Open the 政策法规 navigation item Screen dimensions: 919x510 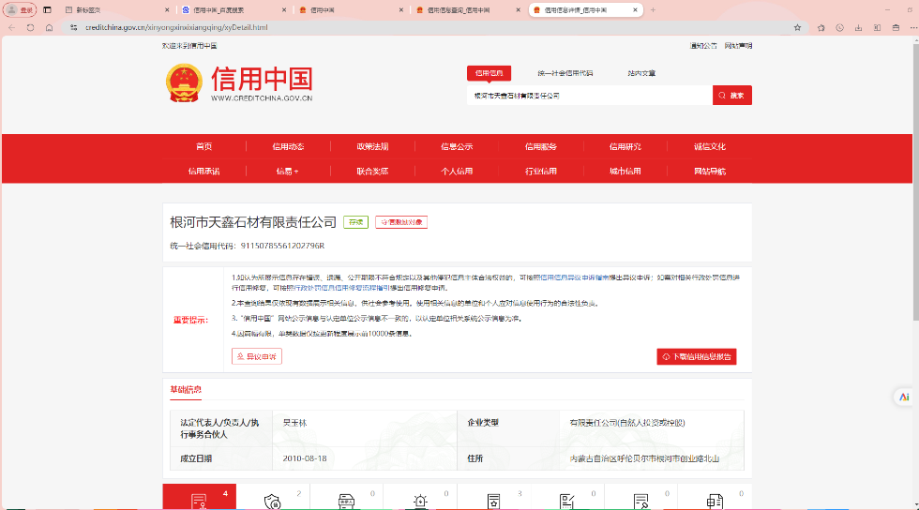pyautogui.click(x=372, y=146)
